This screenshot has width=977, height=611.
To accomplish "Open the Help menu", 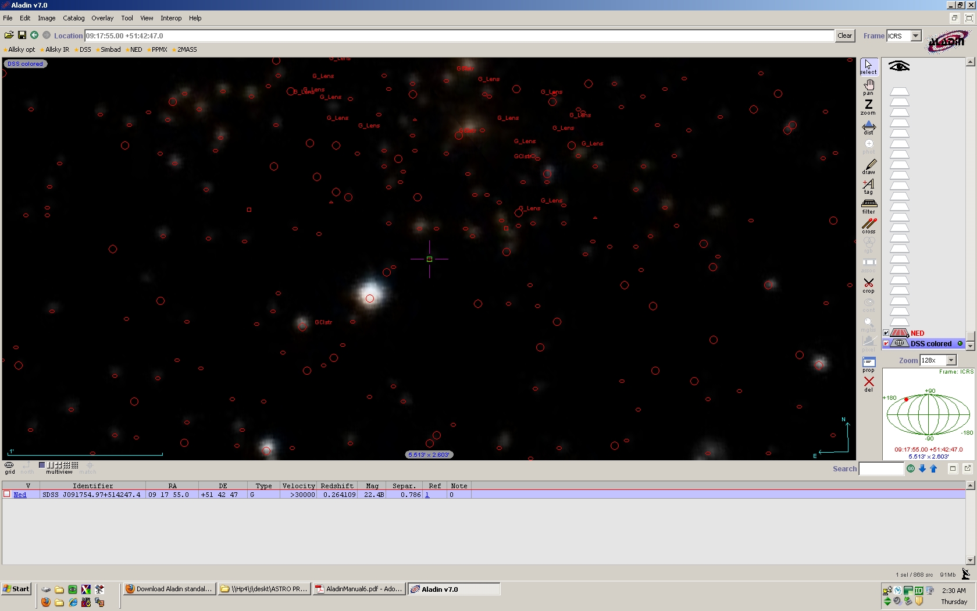I will (195, 18).
